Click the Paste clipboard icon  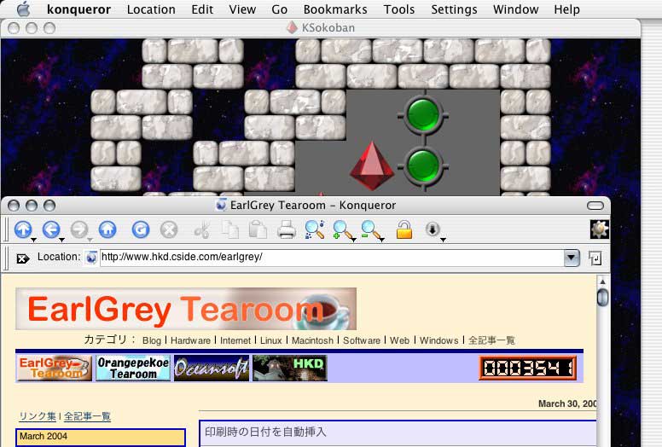(x=258, y=230)
